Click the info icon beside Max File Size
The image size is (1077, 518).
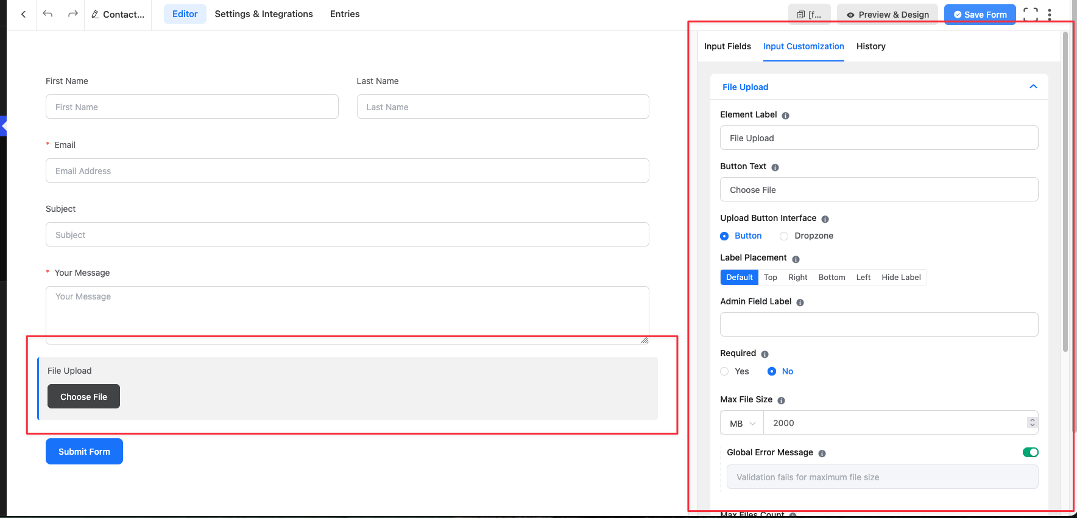781,401
